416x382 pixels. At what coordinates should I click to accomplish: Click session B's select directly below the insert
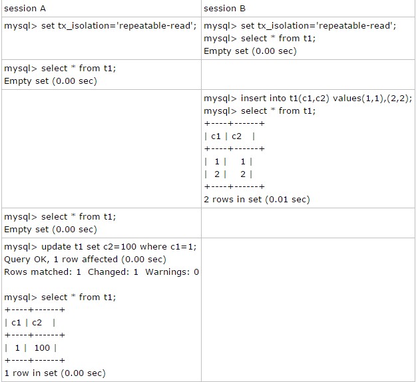[260, 110]
